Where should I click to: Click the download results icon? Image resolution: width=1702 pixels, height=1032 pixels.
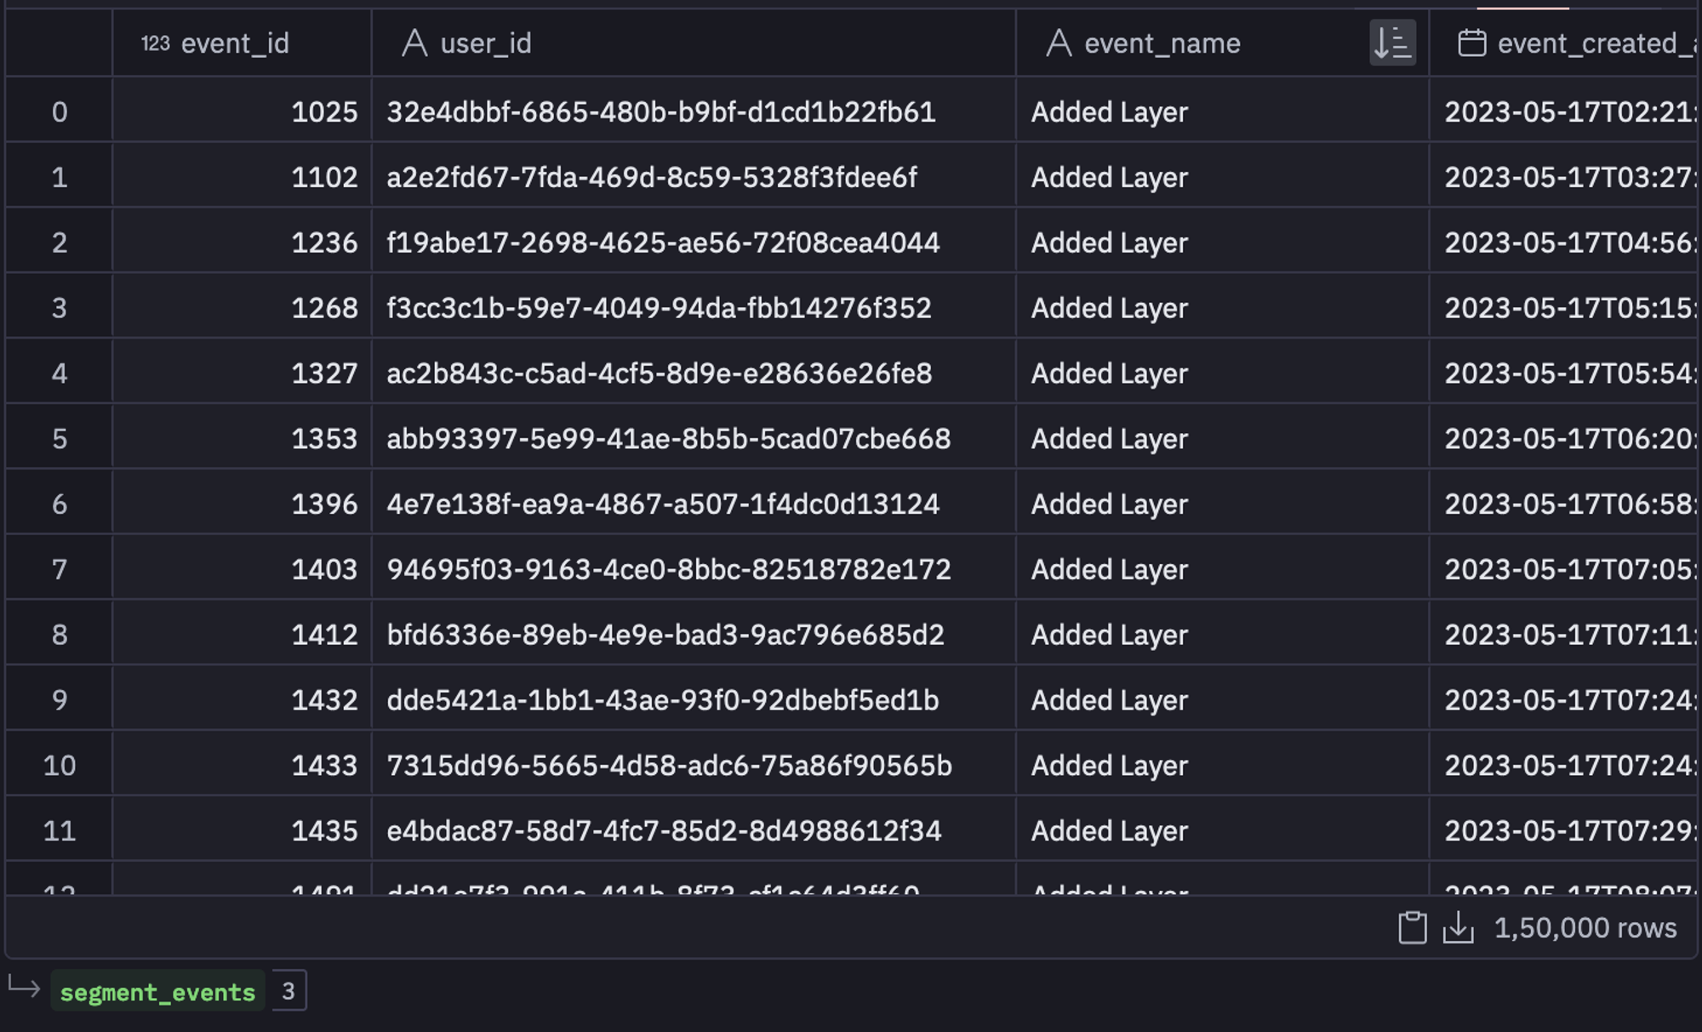1459,927
